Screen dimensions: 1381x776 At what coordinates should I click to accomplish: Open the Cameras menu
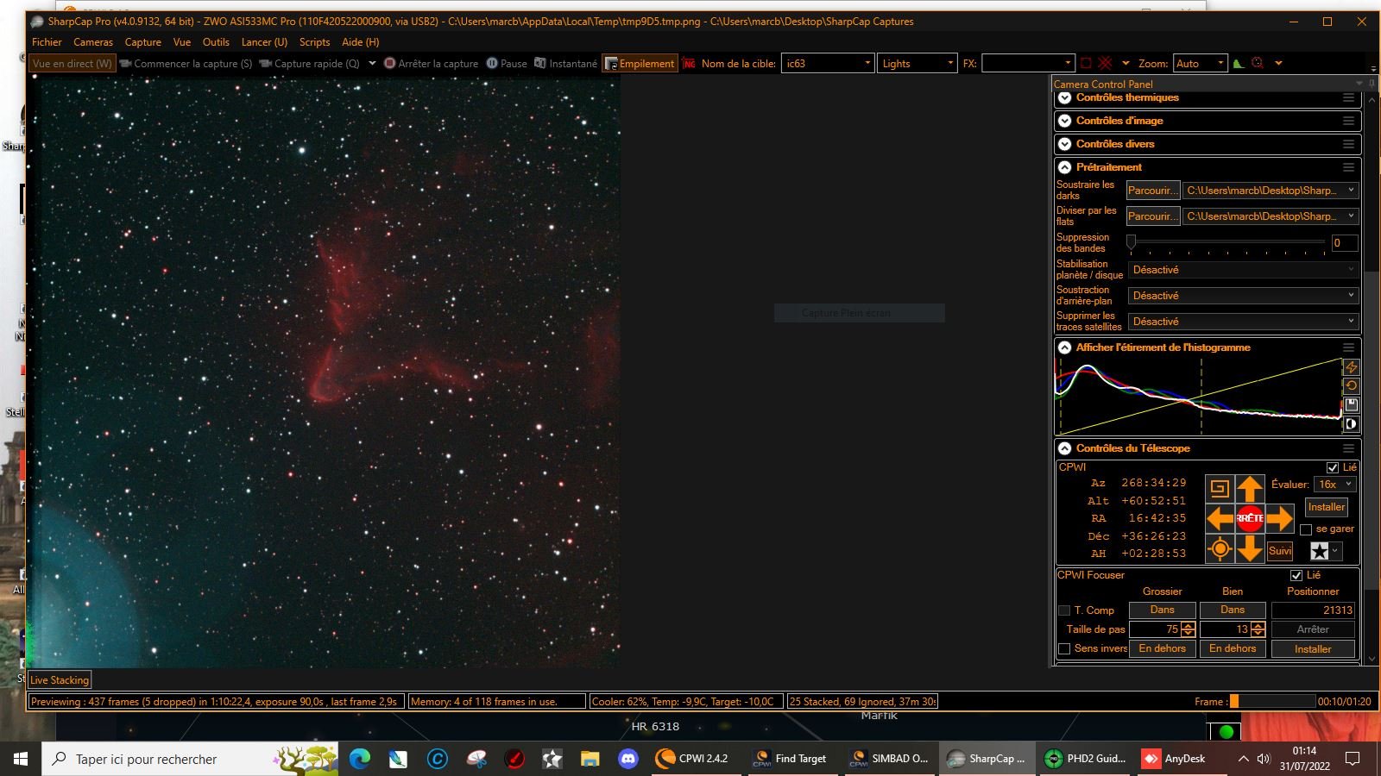[92, 41]
